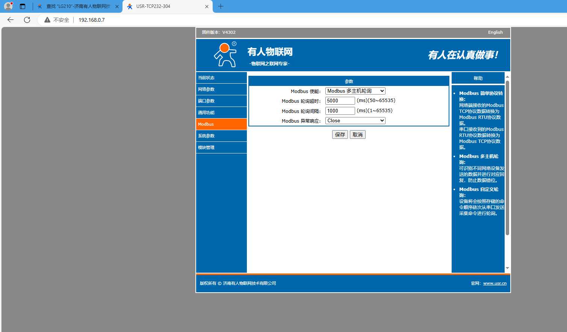Expand the Modbus 异常响应 dropdown
This screenshot has height=332, width=567.
pyautogui.click(x=355, y=121)
